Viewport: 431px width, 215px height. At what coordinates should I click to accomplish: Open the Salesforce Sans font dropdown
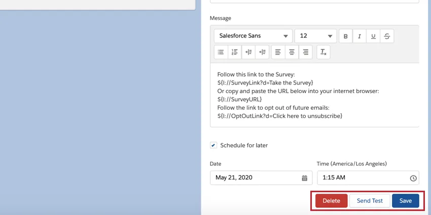pos(253,36)
